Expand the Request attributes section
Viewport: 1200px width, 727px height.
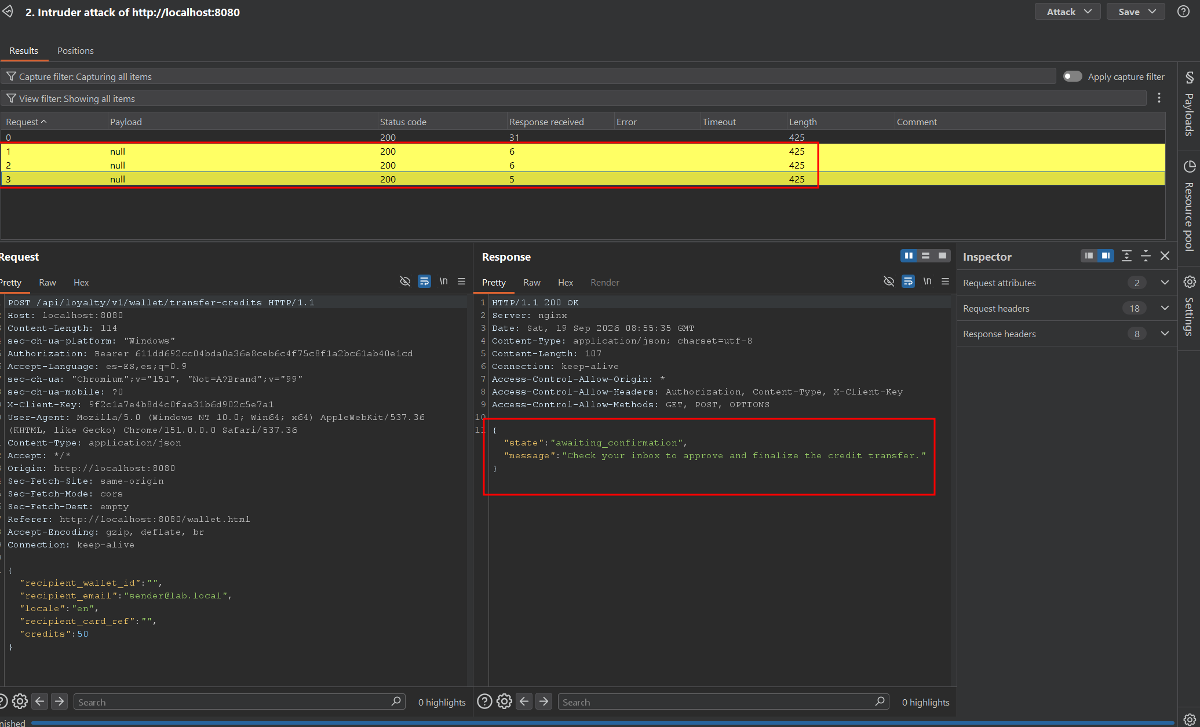coord(1067,283)
